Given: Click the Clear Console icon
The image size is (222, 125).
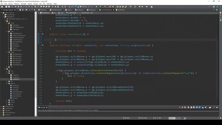Looking at the screenshot, I should (x=188, y=107).
